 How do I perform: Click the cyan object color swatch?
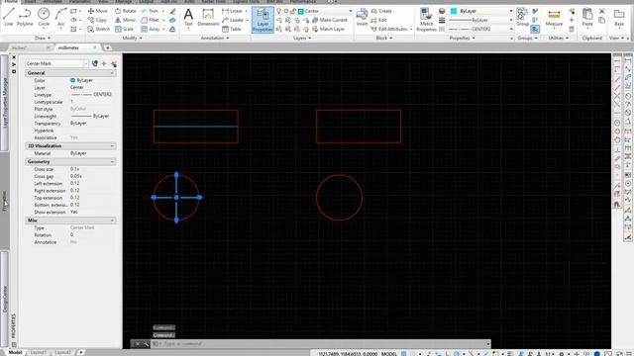(x=454, y=11)
